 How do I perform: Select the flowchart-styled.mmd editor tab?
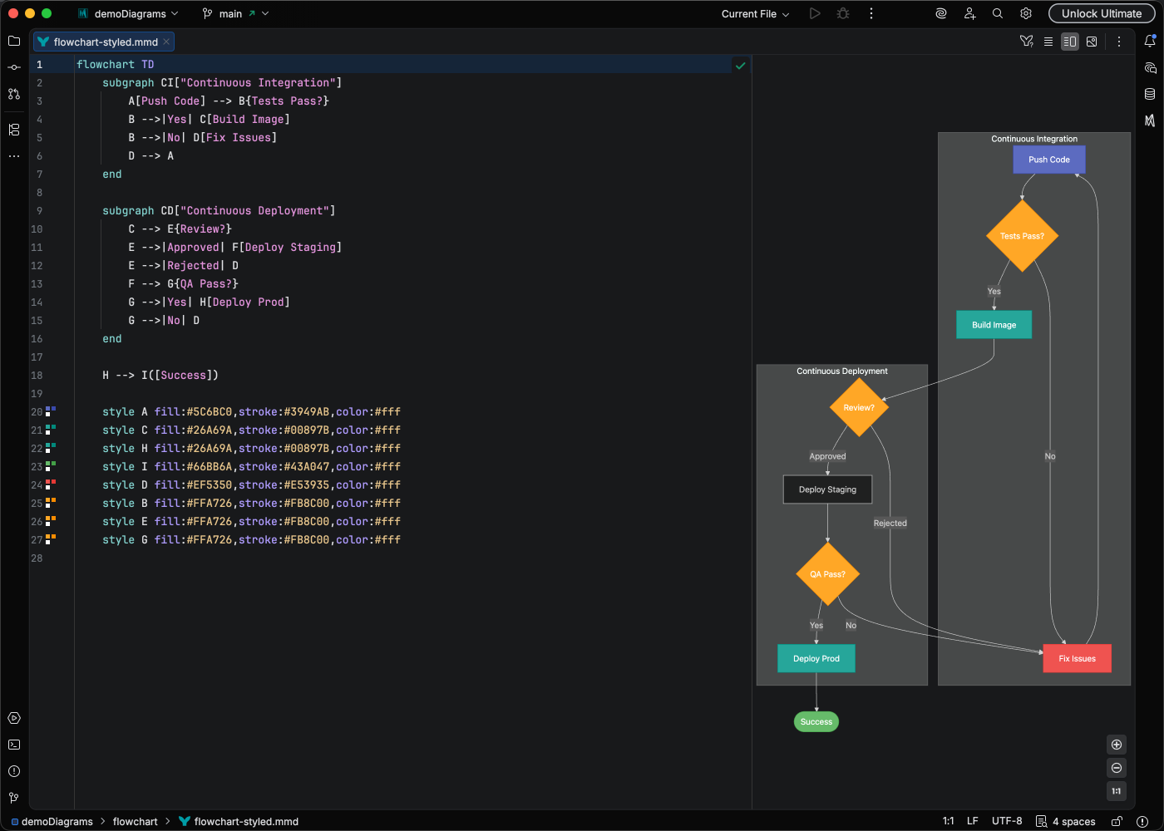105,42
